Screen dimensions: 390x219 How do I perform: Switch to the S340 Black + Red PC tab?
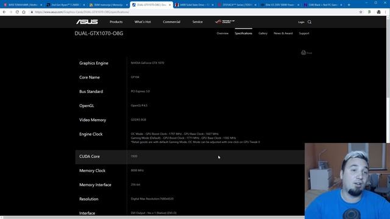(x=322, y=5)
